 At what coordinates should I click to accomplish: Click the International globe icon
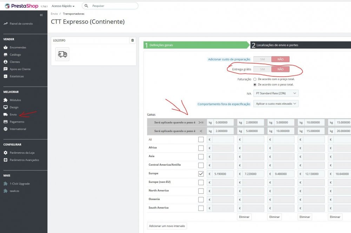pyautogui.click(x=6, y=129)
